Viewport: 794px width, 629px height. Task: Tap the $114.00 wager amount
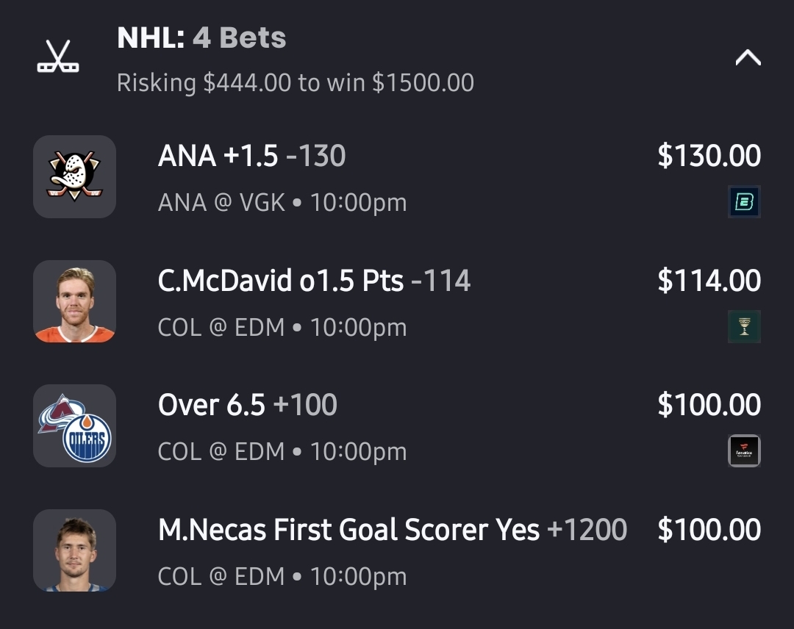tap(709, 281)
